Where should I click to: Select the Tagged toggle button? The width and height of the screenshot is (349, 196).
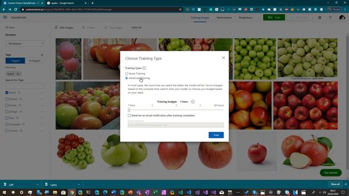[15, 60]
